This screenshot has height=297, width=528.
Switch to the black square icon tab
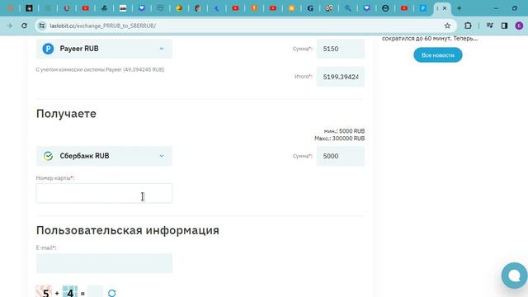coord(30,8)
